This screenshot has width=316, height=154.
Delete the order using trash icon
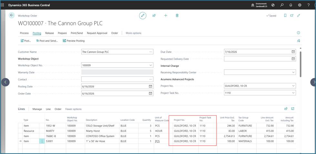[x=177, y=15]
